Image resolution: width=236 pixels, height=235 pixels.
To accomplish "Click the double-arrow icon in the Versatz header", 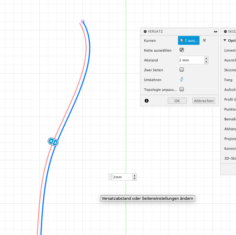I will 215,32.
